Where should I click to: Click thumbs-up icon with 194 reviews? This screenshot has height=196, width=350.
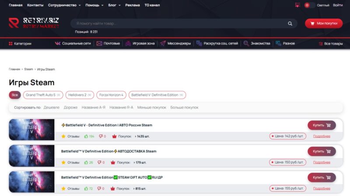pos(86,136)
